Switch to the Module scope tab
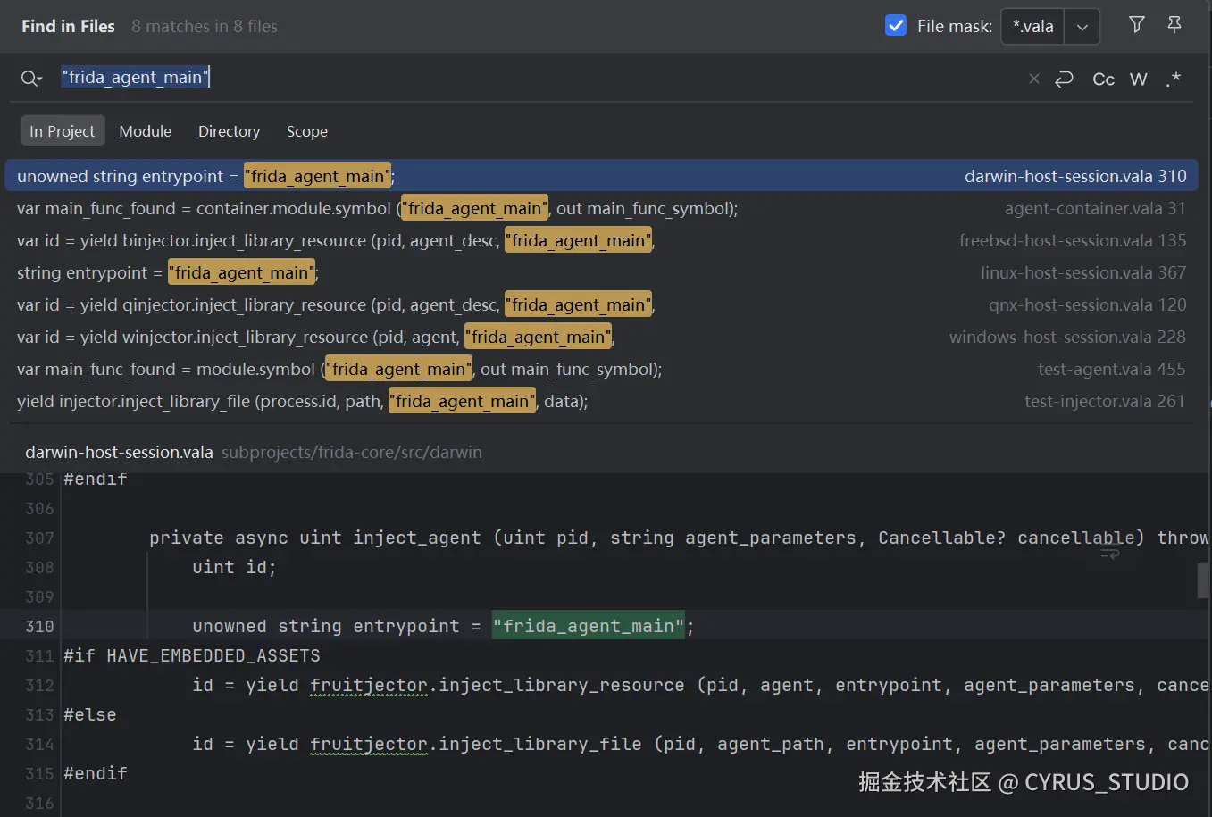 click(x=145, y=131)
